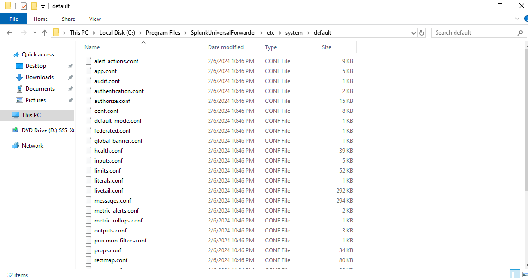The image size is (528, 278).
Task: Select the alert_actions.conf file icon
Action: [x=89, y=61]
